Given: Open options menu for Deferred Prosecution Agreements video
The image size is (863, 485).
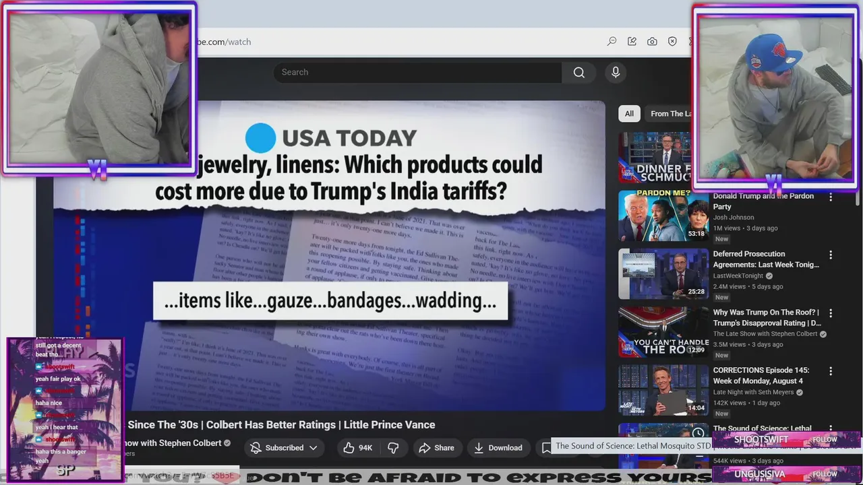Looking at the screenshot, I should [x=831, y=255].
